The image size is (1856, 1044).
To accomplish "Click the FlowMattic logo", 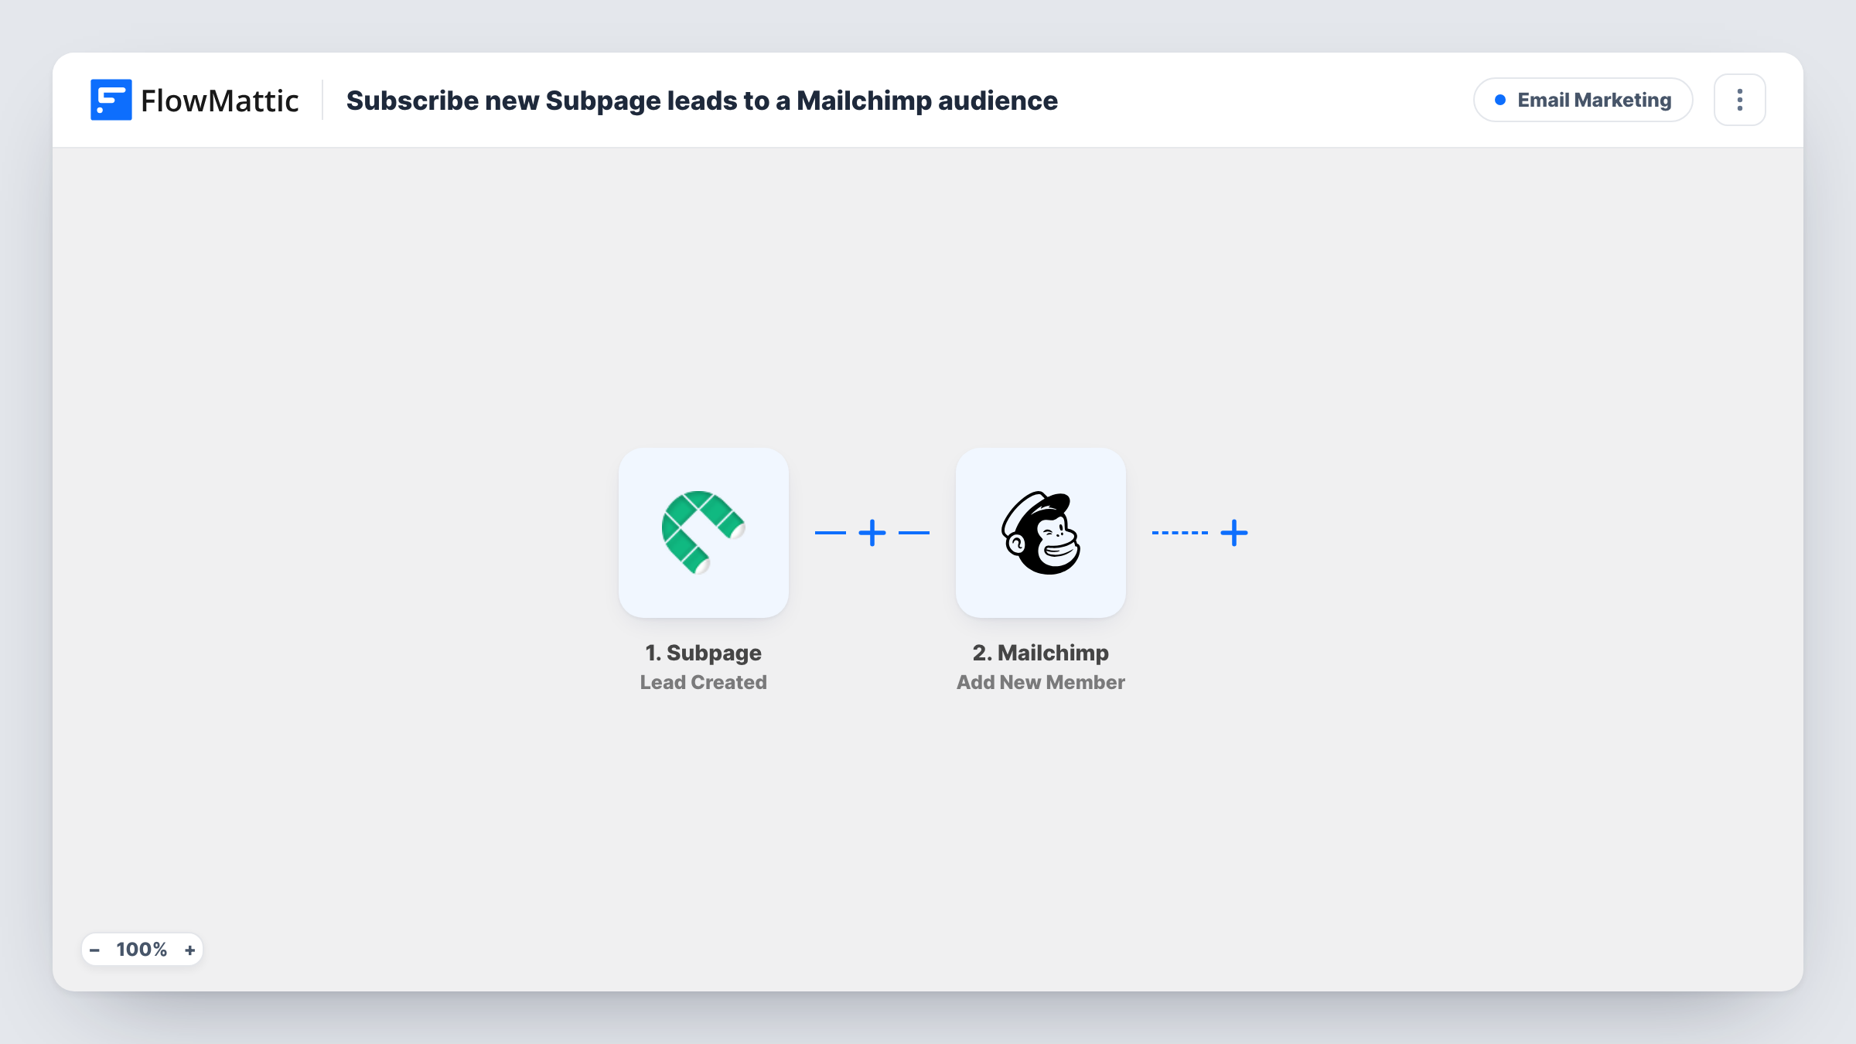I will [x=194, y=100].
